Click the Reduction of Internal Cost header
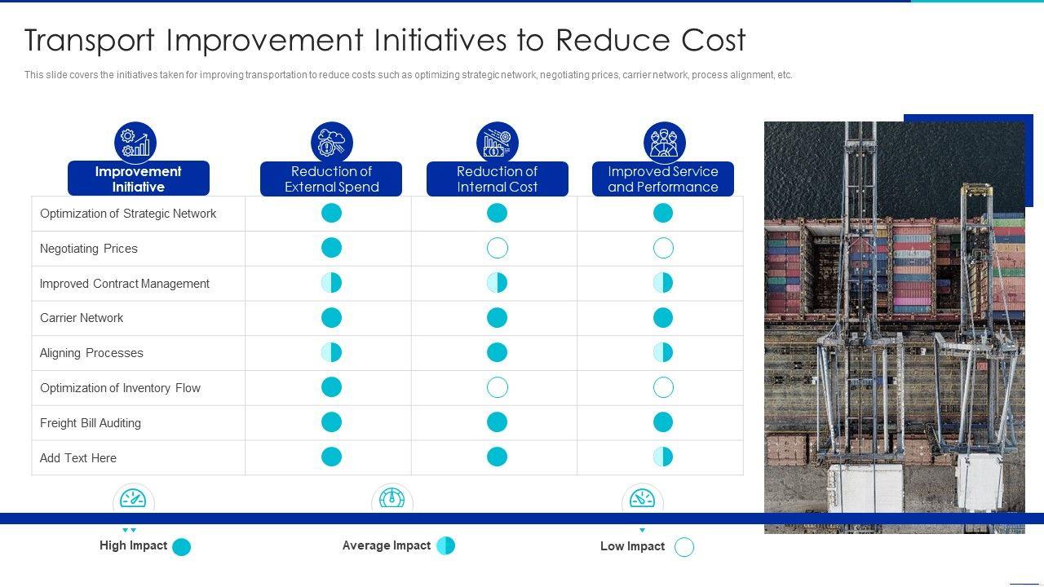The width and height of the screenshot is (1044, 587). pyautogui.click(x=497, y=179)
